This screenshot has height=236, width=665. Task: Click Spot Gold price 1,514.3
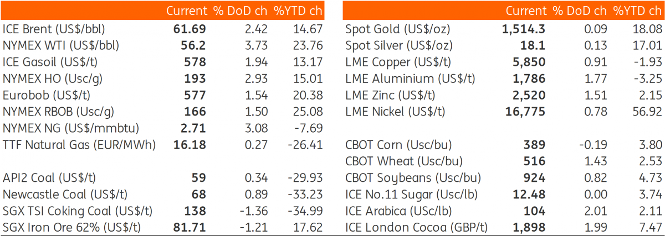524,29
